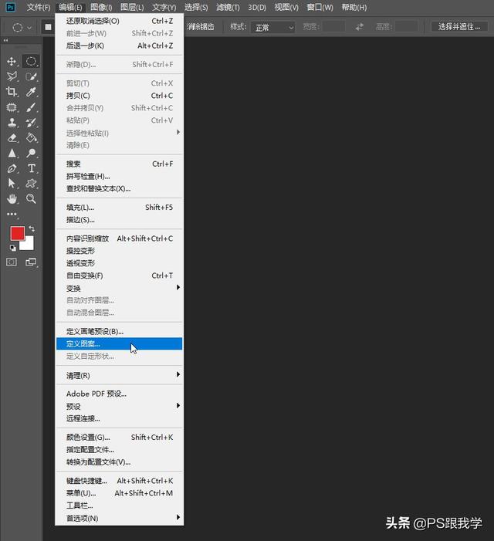Screen dimensions: 494x541
Task: Select the Paint Bucket tool
Action: coord(31,137)
